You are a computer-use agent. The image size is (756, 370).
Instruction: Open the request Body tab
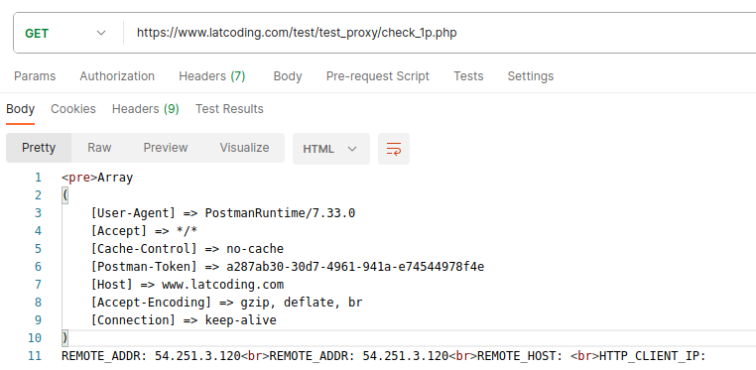click(288, 76)
